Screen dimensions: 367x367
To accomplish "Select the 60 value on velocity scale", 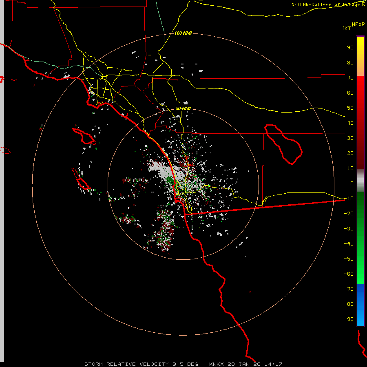I will [x=350, y=93].
